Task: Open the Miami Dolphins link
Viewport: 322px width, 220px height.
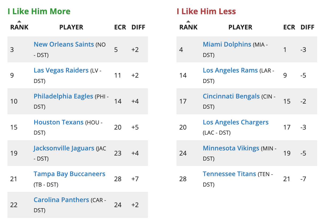Action: [227, 44]
